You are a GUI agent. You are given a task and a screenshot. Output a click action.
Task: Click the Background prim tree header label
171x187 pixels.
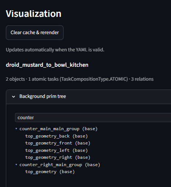43,96
